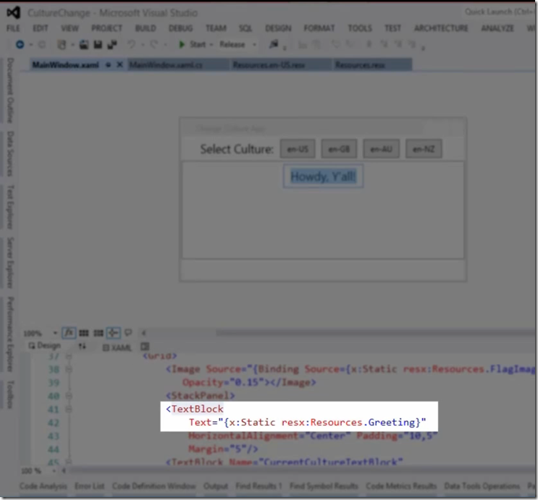Viewport: 538px width, 500px height.
Task: Open the TOOLS menu
Action: pyautogui.click(x=360, y=28)
